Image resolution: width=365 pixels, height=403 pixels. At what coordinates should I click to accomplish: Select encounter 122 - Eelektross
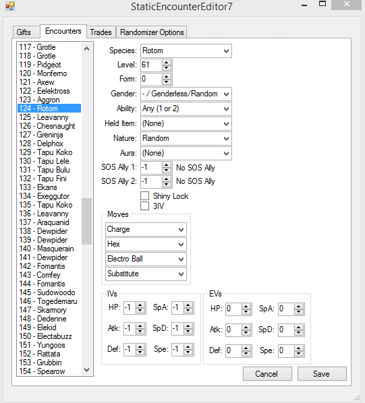(x=49, y=91)
